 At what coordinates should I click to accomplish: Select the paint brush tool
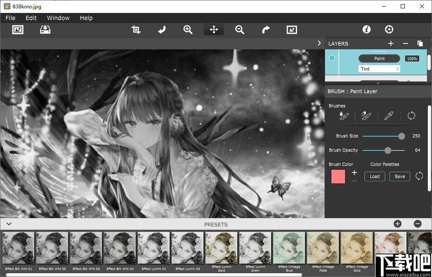coord(344,116)
